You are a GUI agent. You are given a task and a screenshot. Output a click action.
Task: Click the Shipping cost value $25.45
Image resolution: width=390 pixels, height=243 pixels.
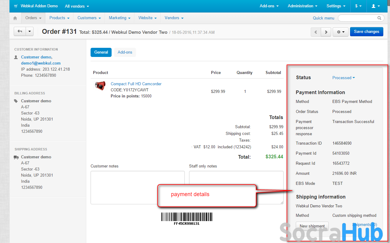pyautogui.click(x=277, y=133)
